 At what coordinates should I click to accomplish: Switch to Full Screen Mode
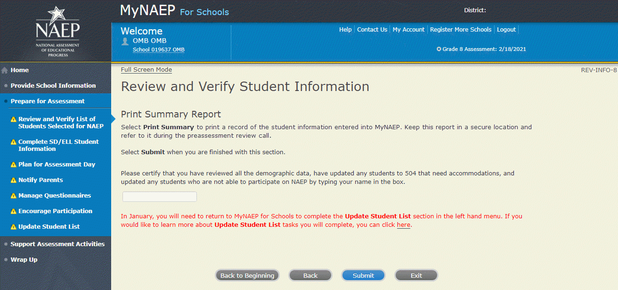coord(146,70)
